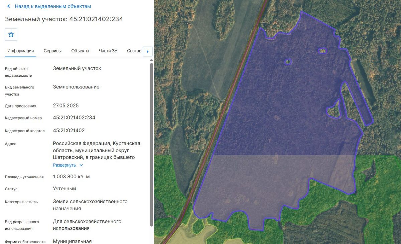The width and height of the screenshot is (401, 244).
Task: Open the Информация tab
Action: coord(21,51)
